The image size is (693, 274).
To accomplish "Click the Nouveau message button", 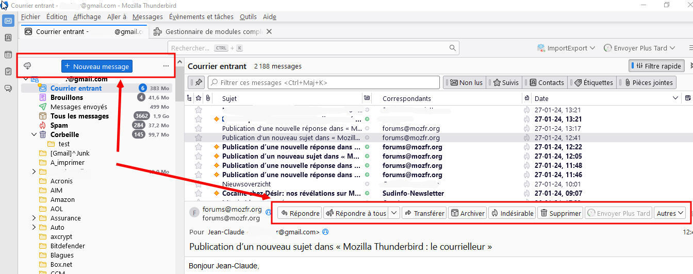I will pos(97,66).
